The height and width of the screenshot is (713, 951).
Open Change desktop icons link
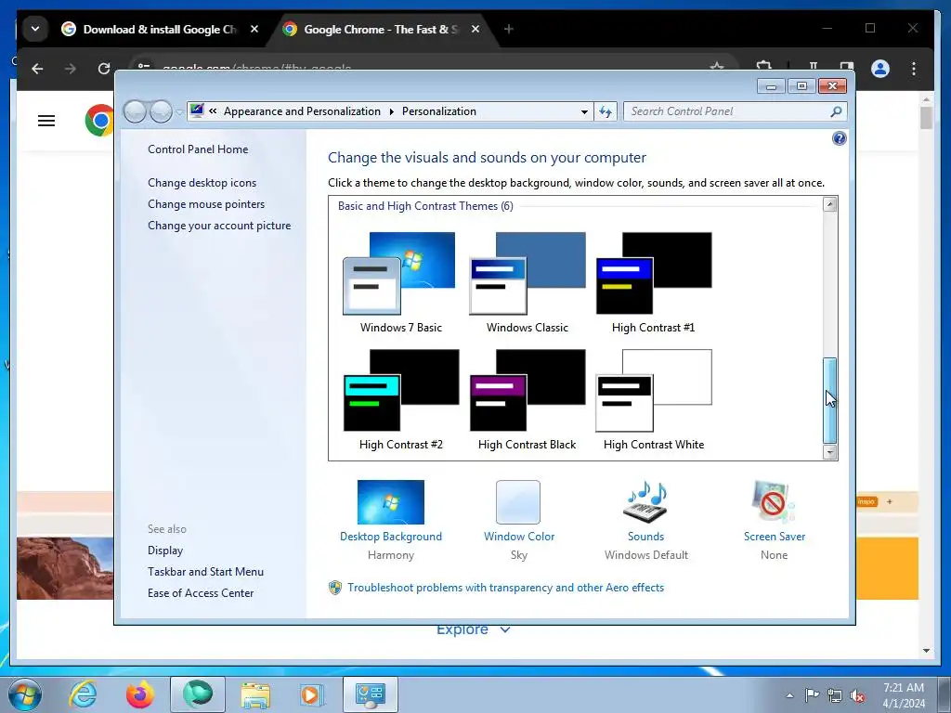[x=202, y=183]
